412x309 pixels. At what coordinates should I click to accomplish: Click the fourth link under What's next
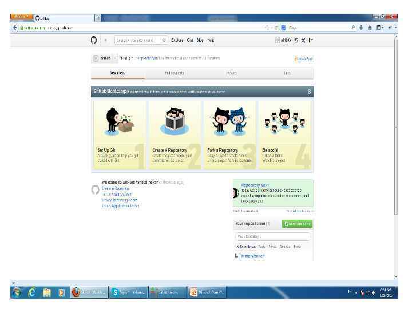pyautogui.click(x=120, y=206)
